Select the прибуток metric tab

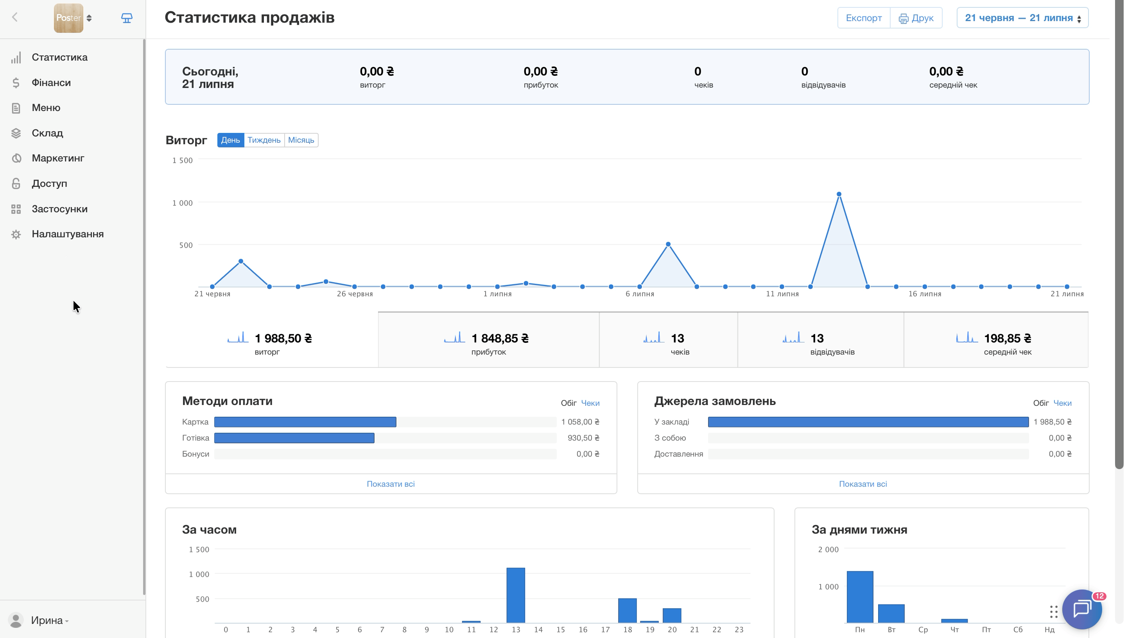[488, 340]
